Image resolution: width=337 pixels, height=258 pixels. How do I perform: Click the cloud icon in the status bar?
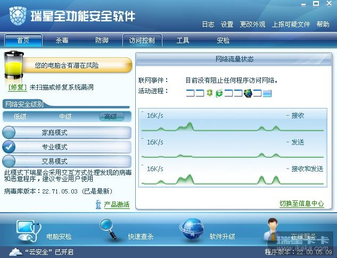tap(15, 252)
